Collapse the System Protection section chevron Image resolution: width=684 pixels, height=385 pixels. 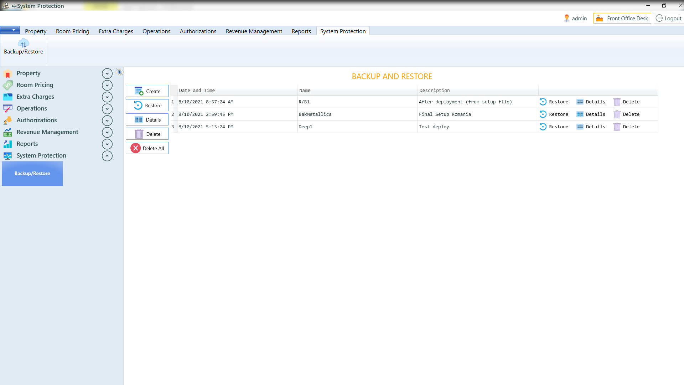107,156
